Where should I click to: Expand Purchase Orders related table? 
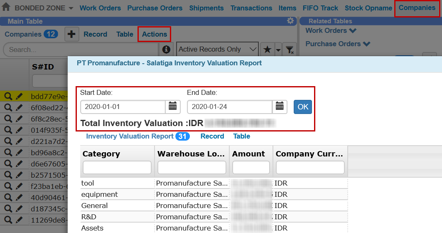click(338, 44)
